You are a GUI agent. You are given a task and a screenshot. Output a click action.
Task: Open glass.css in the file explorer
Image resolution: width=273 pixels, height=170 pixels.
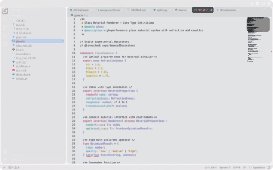tap(37, 37)
